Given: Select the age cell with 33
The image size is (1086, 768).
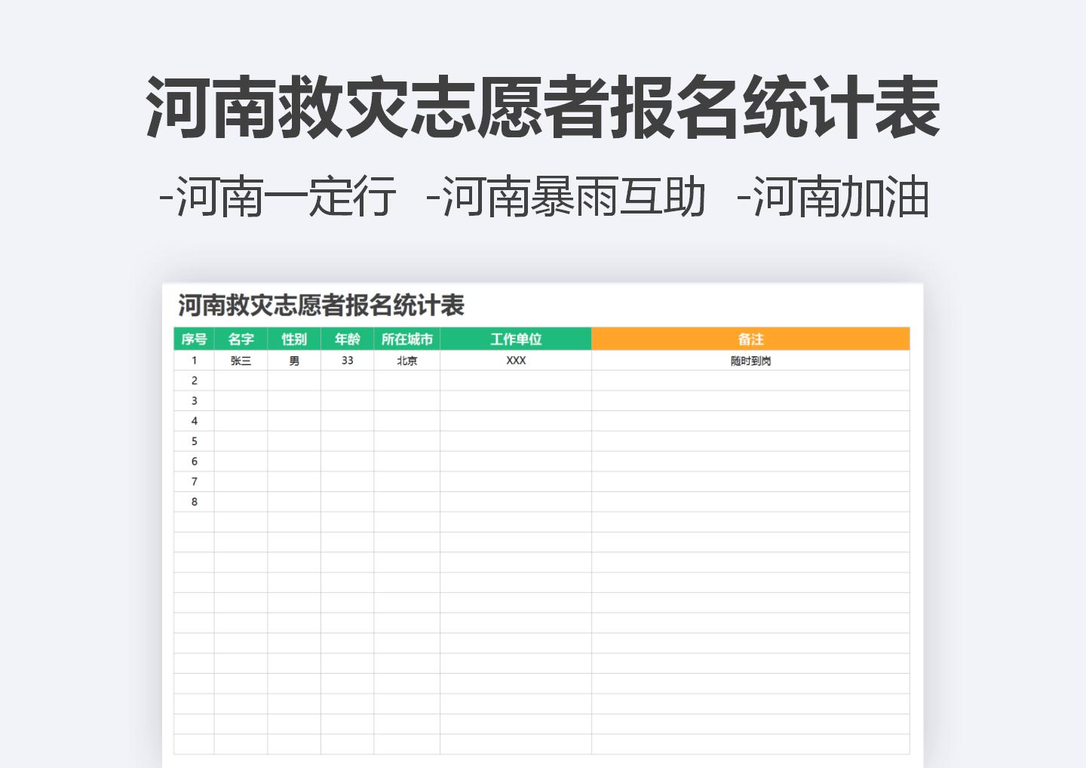Looking at the screenshot, I should pos(348,361).
